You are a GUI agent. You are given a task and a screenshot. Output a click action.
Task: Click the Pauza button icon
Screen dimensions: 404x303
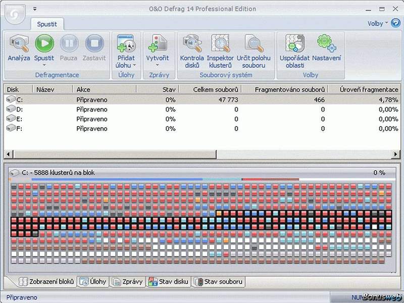pos(69,43)
